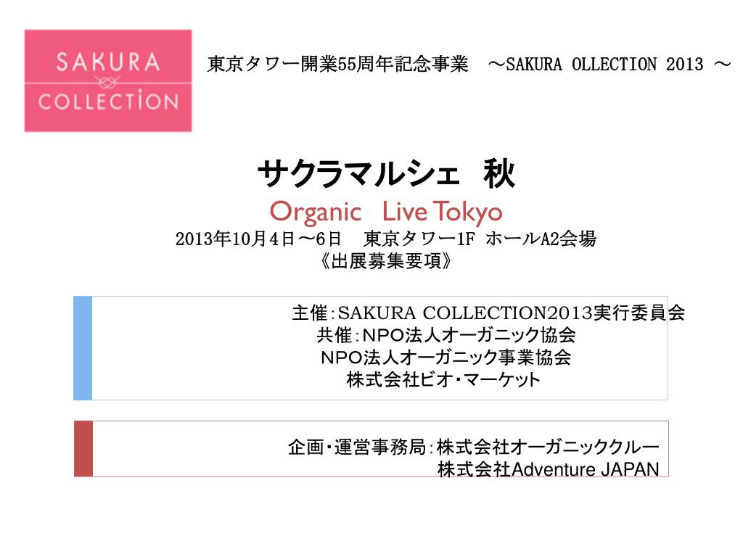
Task: Click the word SAKURA in the logo
Action: (x=108, y=62)
